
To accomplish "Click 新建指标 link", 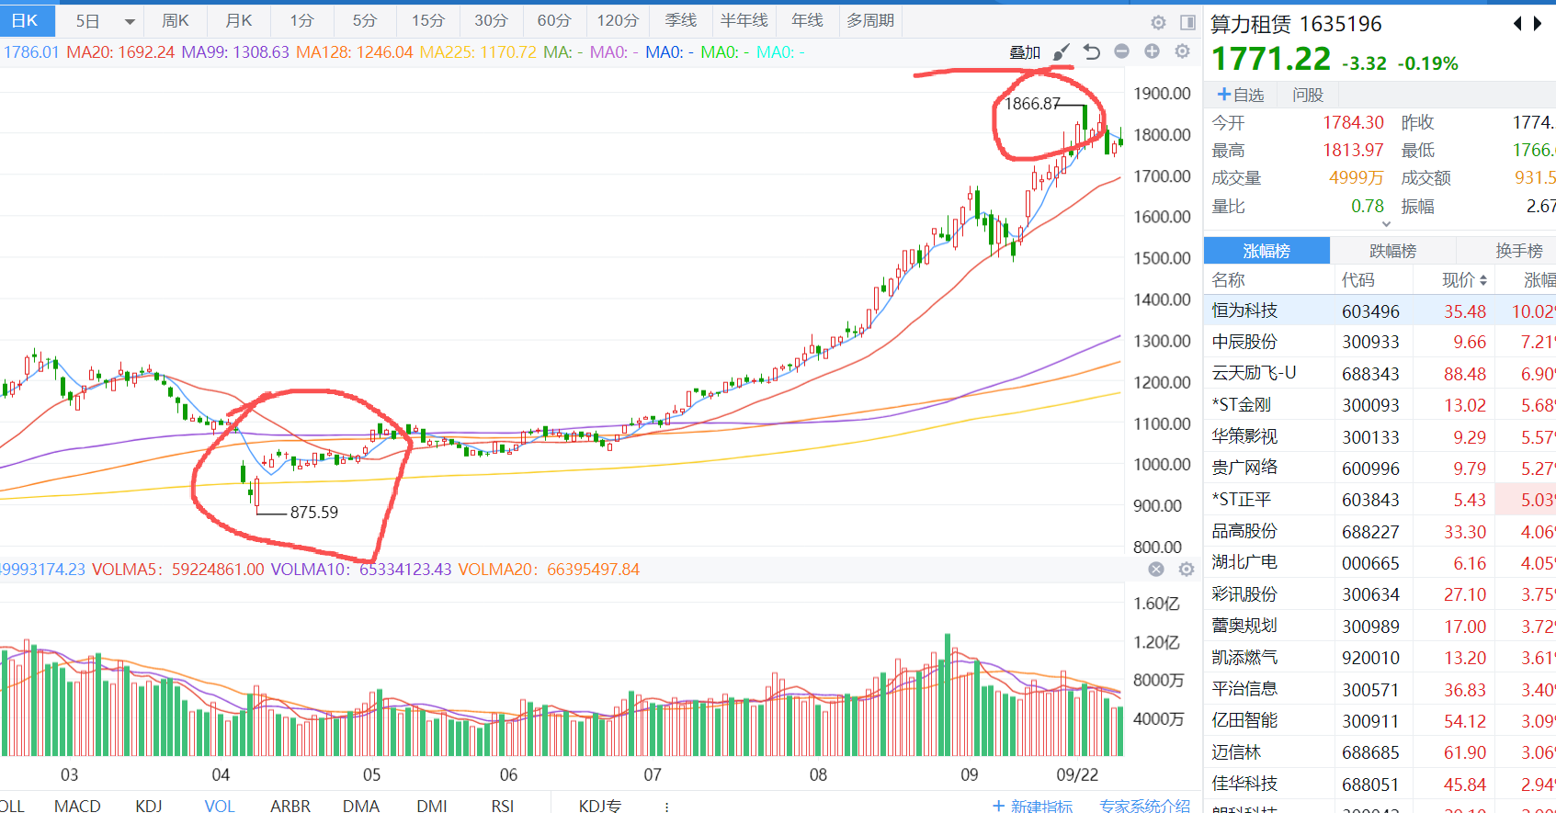I will click(x=1033, y=806).
